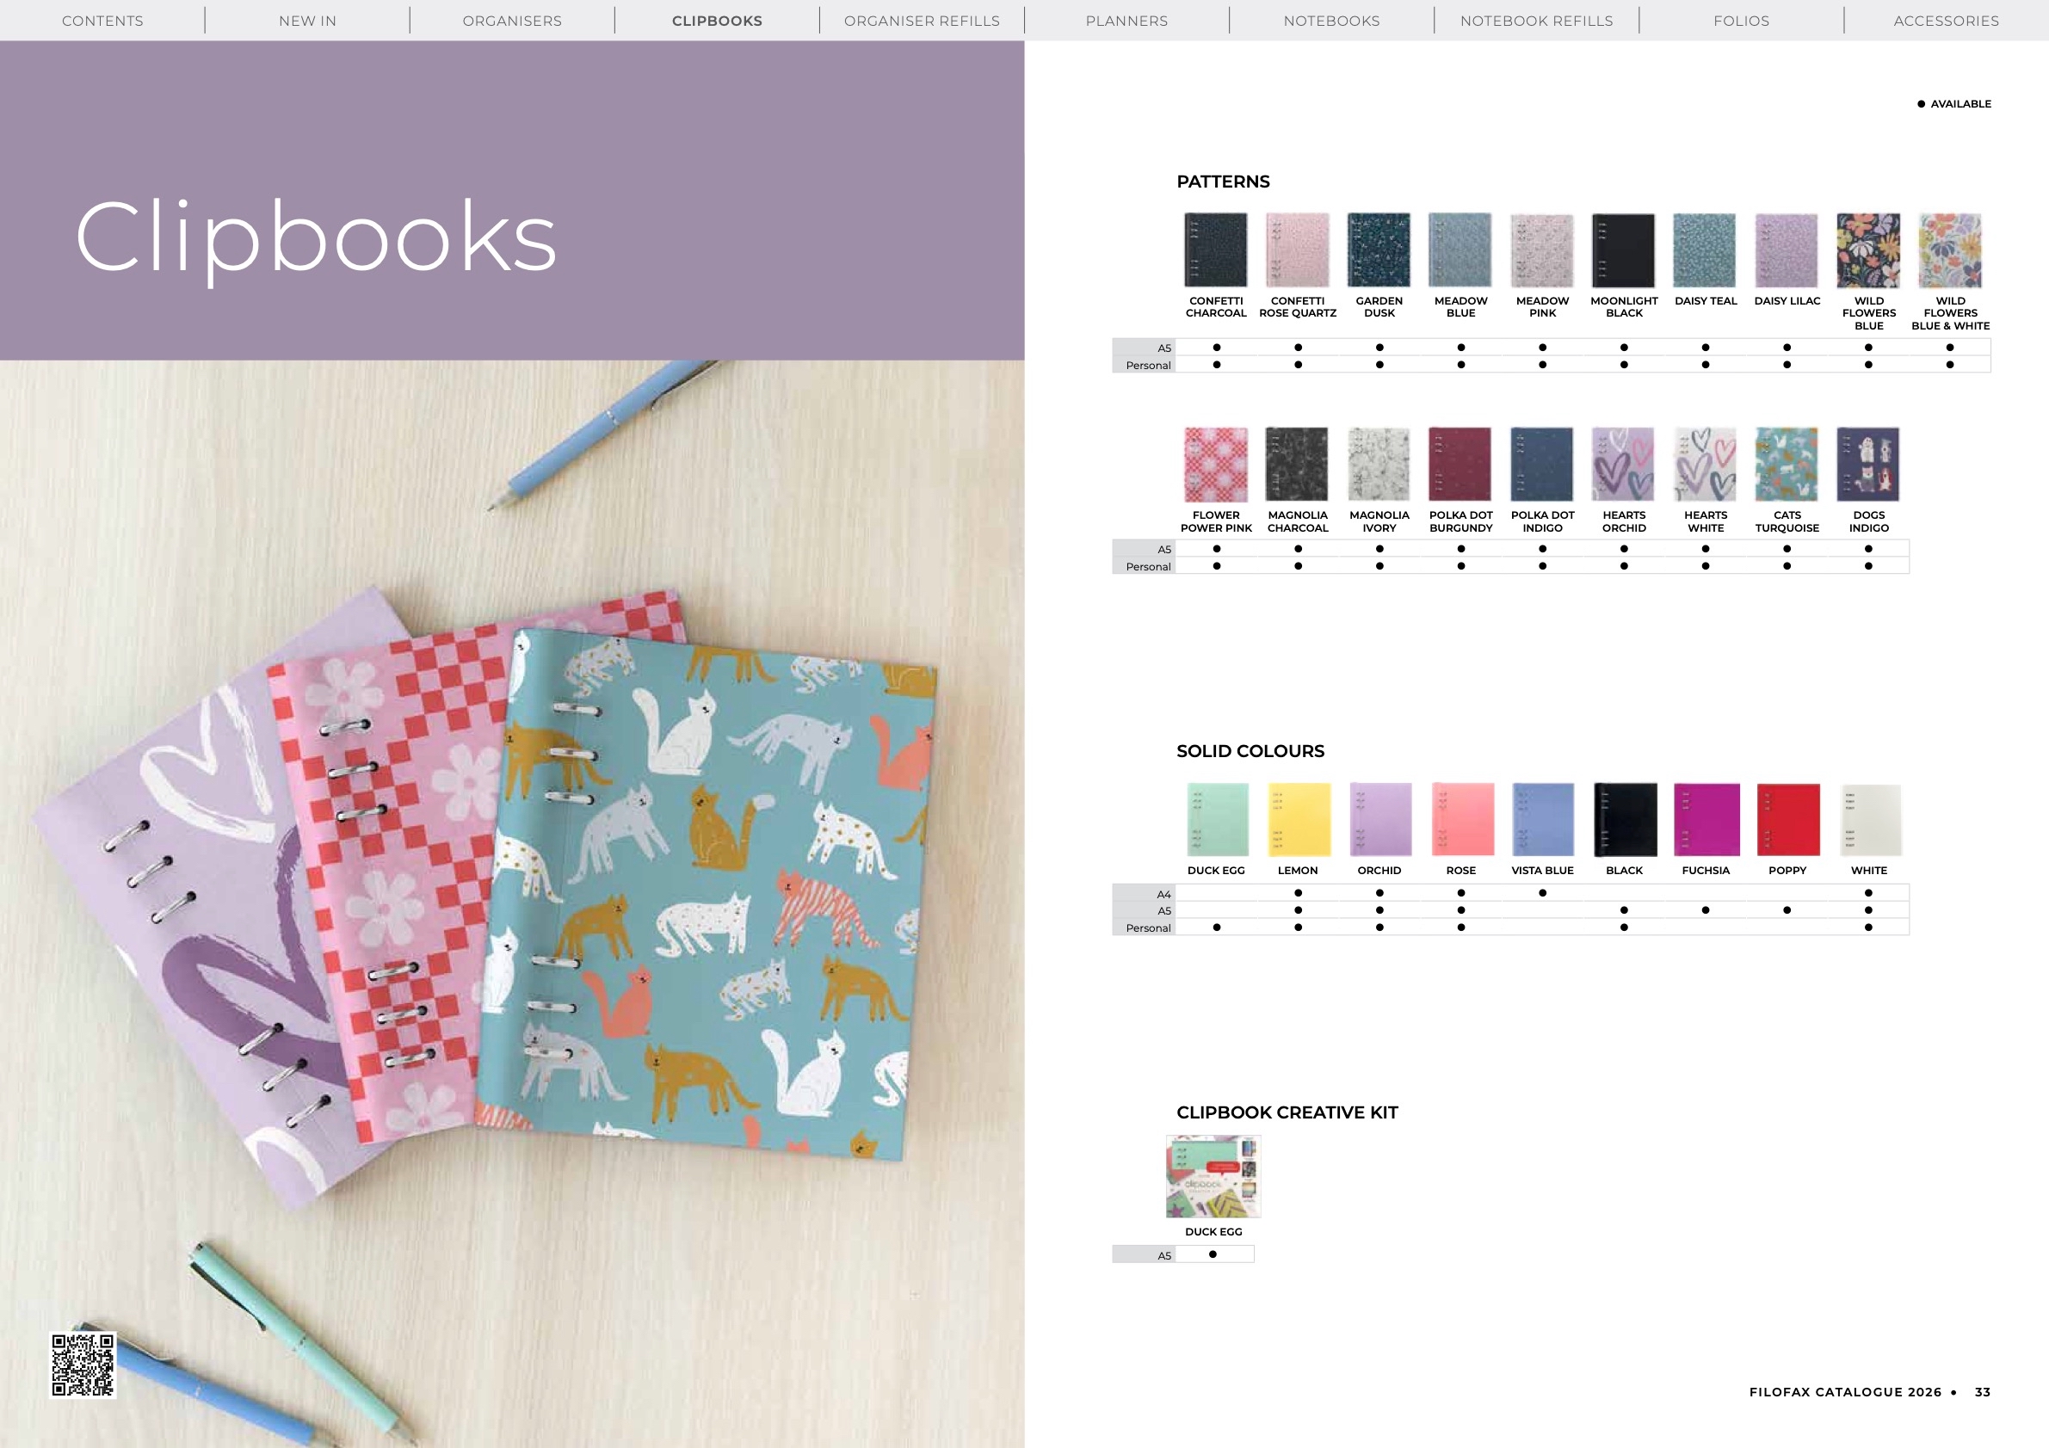
Task: Open the Clipbook Creative Kit thumbnail
Action: [x=1213, y=1176]
